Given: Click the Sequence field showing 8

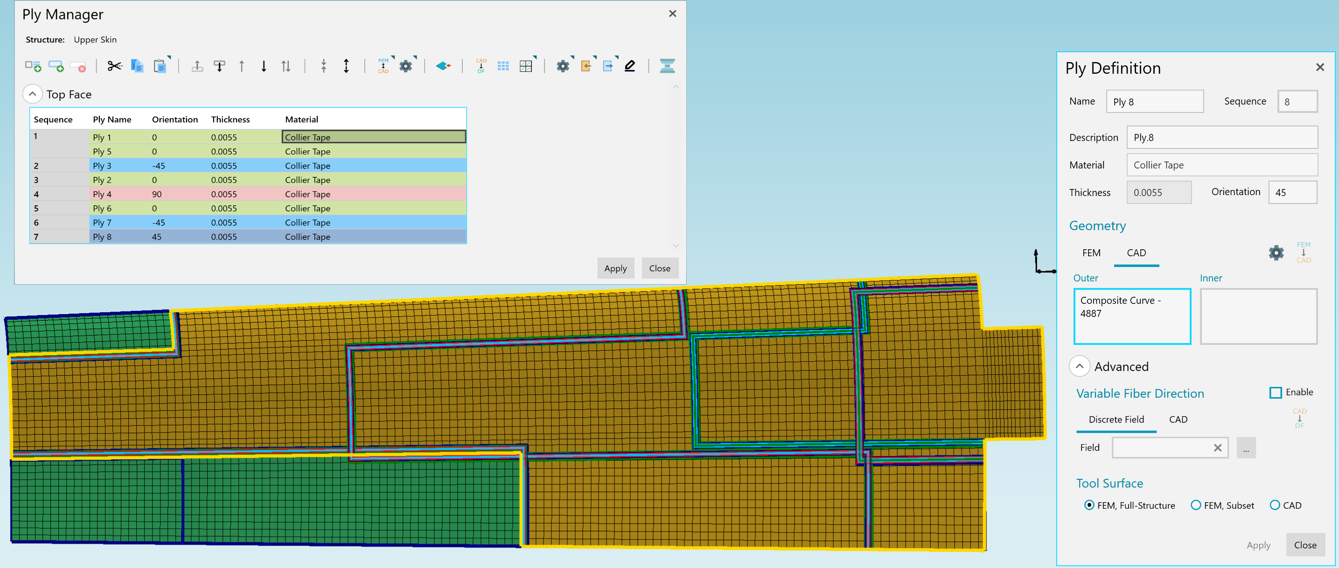Looking at the screenshot, I should pos(1297,101).
